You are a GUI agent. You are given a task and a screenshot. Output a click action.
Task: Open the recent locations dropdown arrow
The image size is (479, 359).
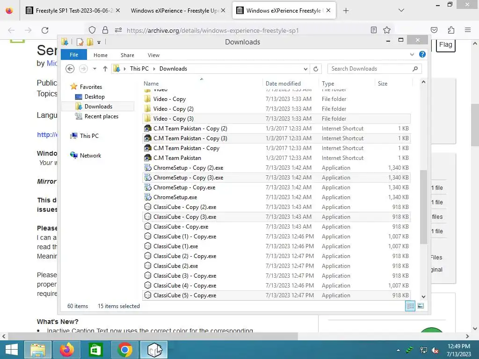94,69
